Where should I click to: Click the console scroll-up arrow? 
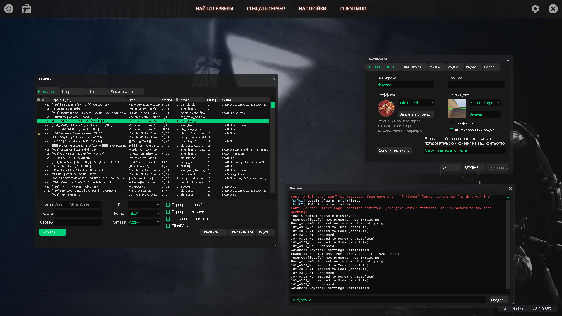pos(508,197)
